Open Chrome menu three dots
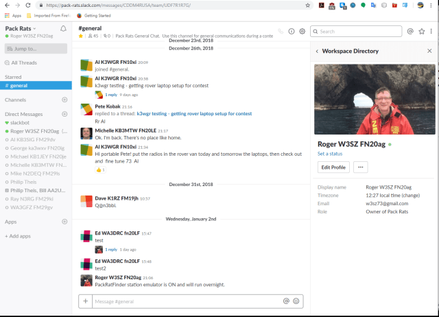Image resolution: width=439 pixels, height=317 pixels. pyautogui.click(x=431, y=5)
